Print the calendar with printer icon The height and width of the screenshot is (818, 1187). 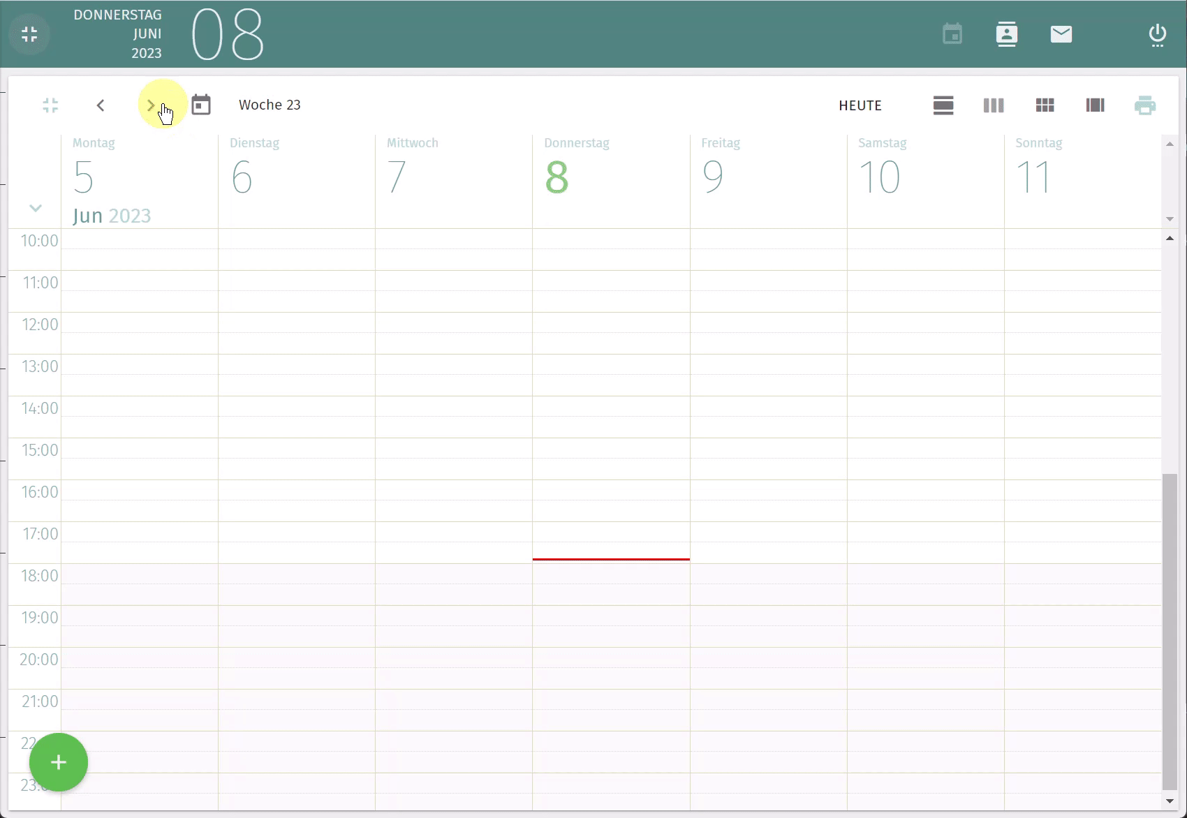pos(1144,105)
